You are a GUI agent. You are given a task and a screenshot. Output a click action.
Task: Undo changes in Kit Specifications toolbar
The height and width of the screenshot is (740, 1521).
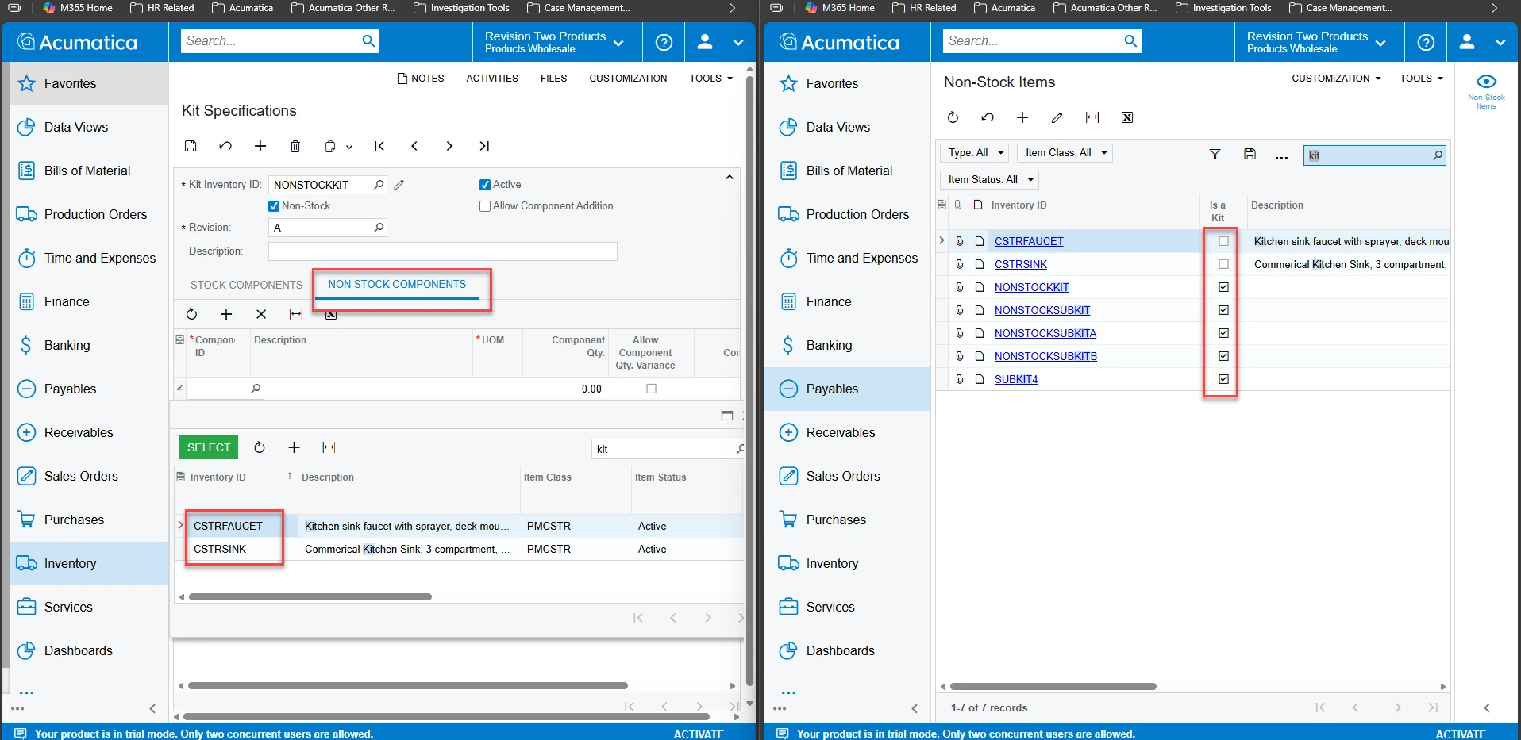click(x=225, y=146)
